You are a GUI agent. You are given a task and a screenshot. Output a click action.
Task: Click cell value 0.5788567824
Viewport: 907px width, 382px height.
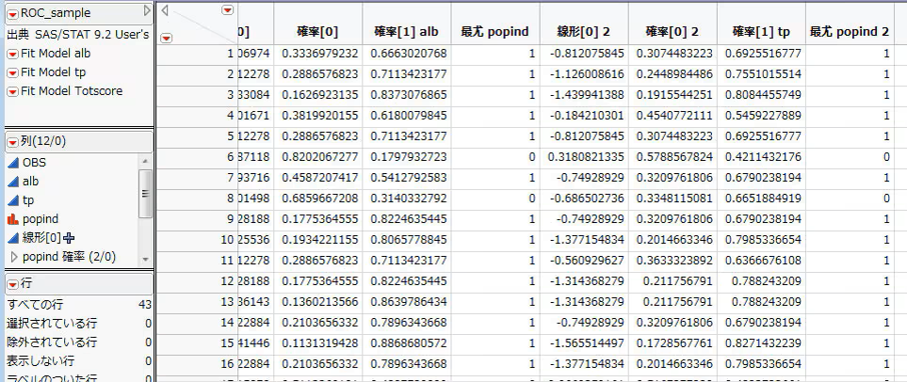pos(674,157)
